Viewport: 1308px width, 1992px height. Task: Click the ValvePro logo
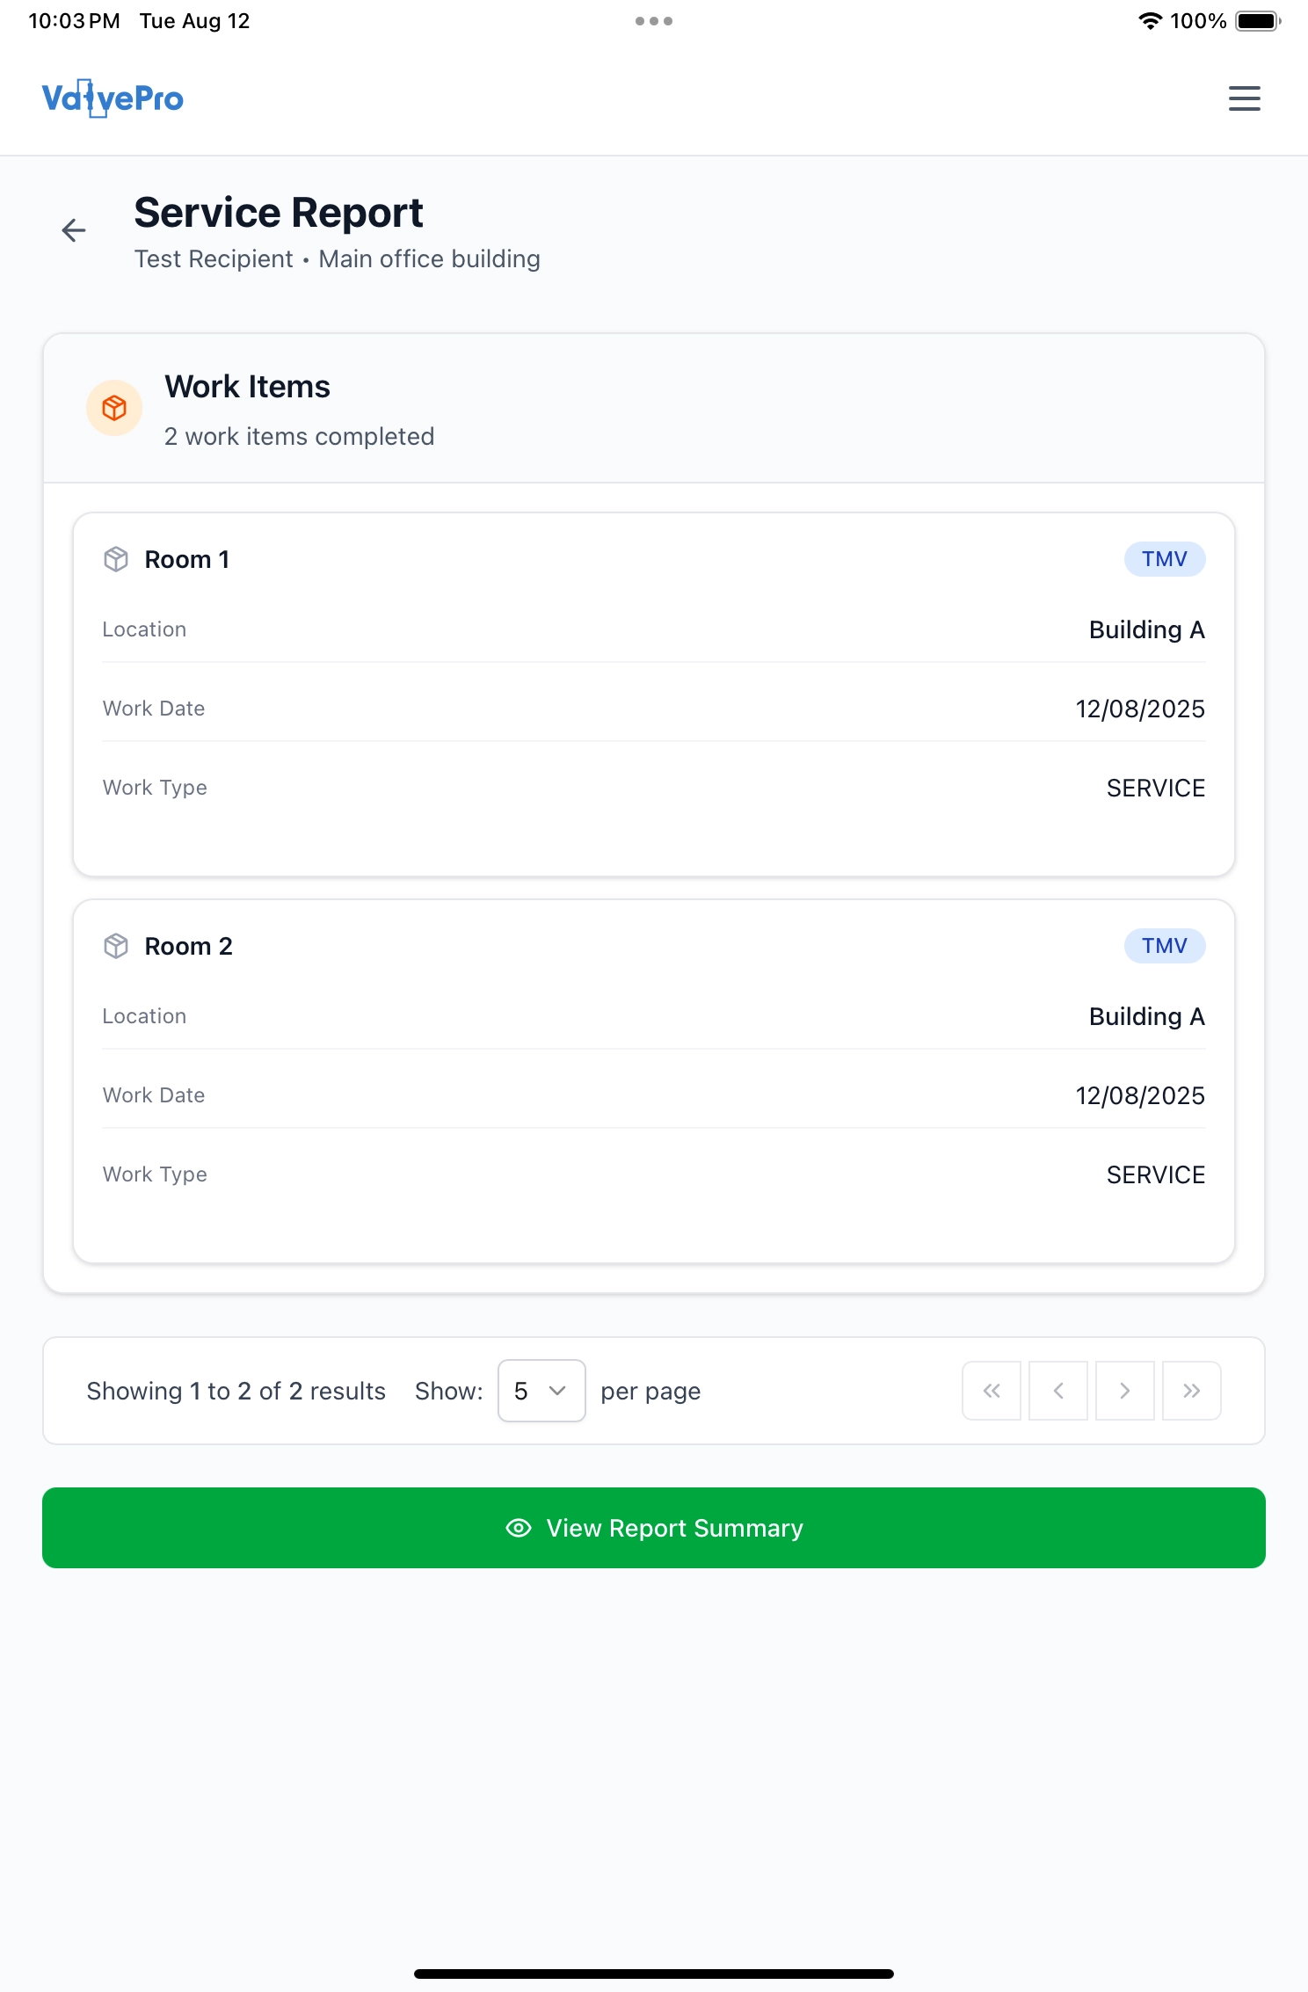(x=112, y=98)
